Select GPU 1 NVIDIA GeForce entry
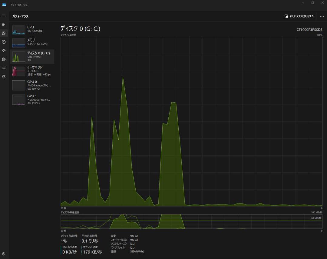 tap(32, 99)
